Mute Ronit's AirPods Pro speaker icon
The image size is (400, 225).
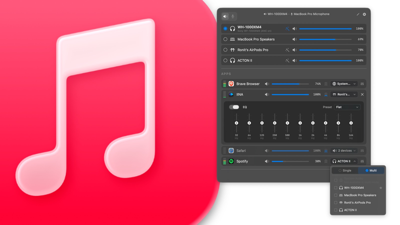(294, 50)
